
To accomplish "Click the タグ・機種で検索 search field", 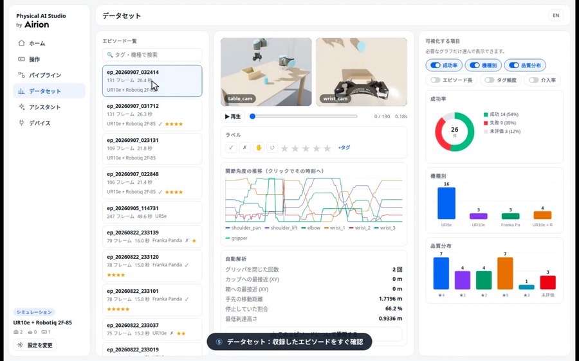I will [x=152, y=55].
